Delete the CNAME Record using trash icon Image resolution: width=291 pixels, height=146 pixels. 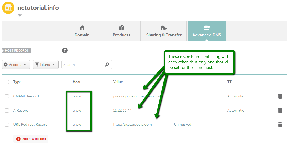(280, 96)
